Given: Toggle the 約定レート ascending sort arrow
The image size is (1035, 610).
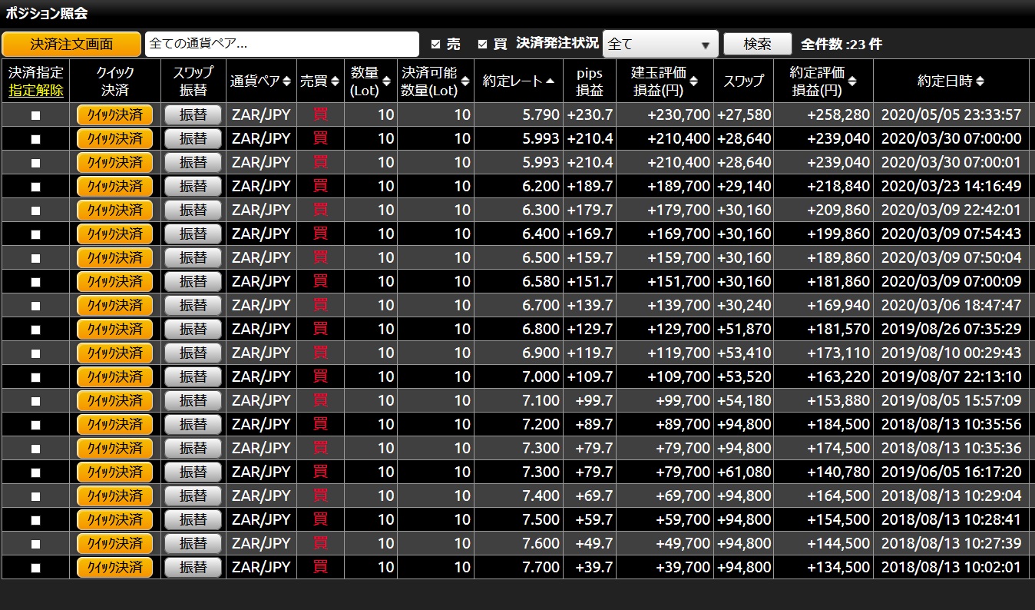Looking at the screenshot, I should point(550,81).
